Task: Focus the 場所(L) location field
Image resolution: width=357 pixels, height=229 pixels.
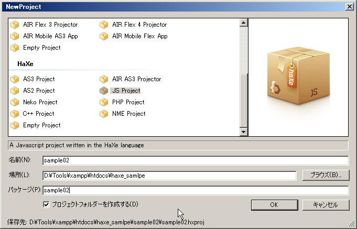Action: 169,176
